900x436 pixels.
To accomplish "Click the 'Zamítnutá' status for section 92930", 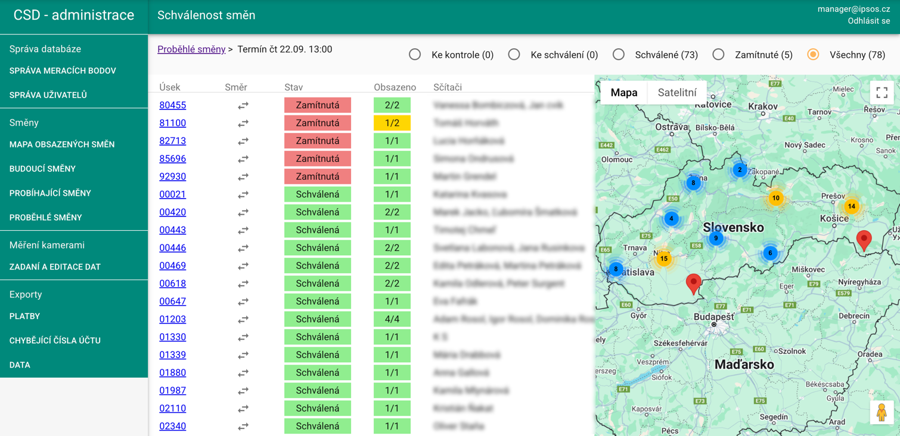I will pos(317,177).
